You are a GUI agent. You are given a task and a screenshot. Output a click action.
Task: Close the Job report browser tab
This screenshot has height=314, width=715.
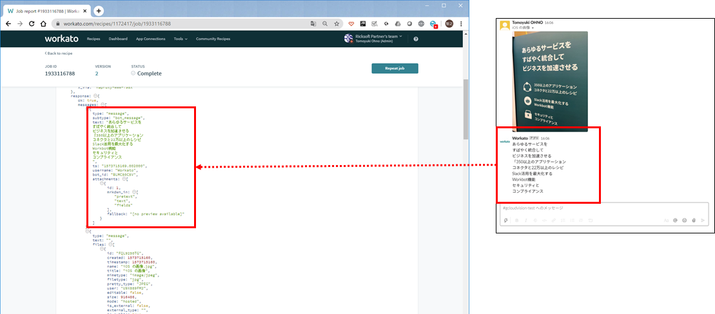tap(85, 10)
